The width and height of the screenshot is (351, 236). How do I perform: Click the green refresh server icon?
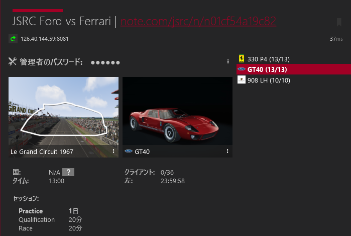coord(13,39)
